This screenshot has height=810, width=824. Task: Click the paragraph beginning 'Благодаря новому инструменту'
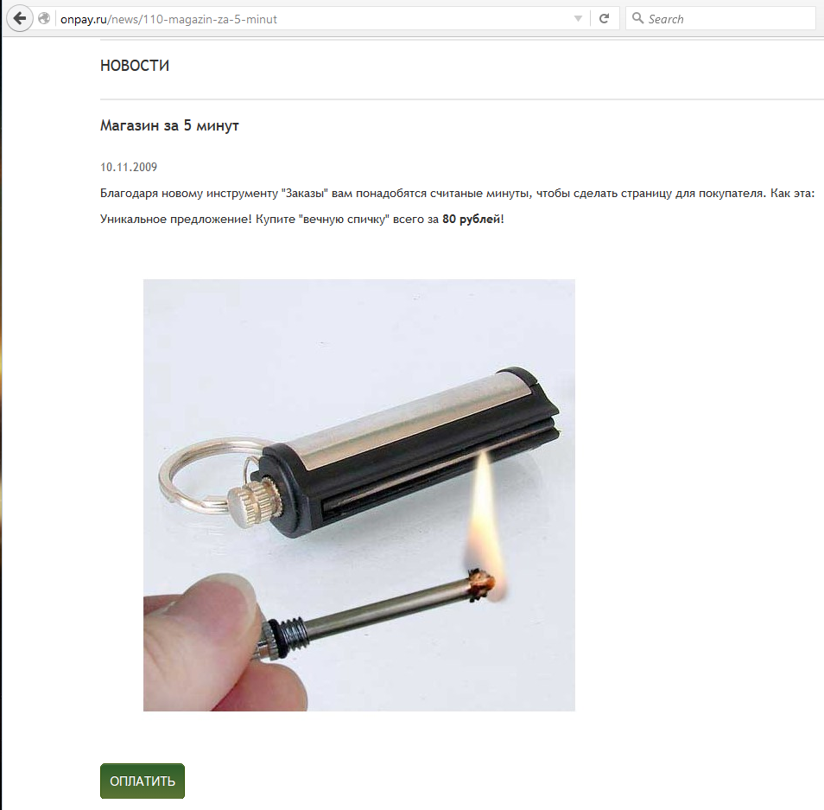(457, 194)
